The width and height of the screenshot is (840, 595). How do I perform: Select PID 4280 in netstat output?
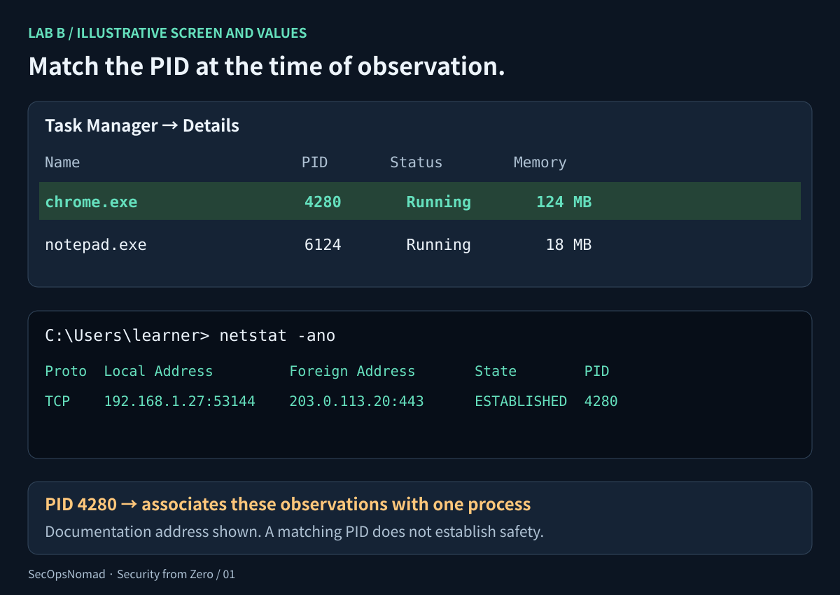pos(601,401)
